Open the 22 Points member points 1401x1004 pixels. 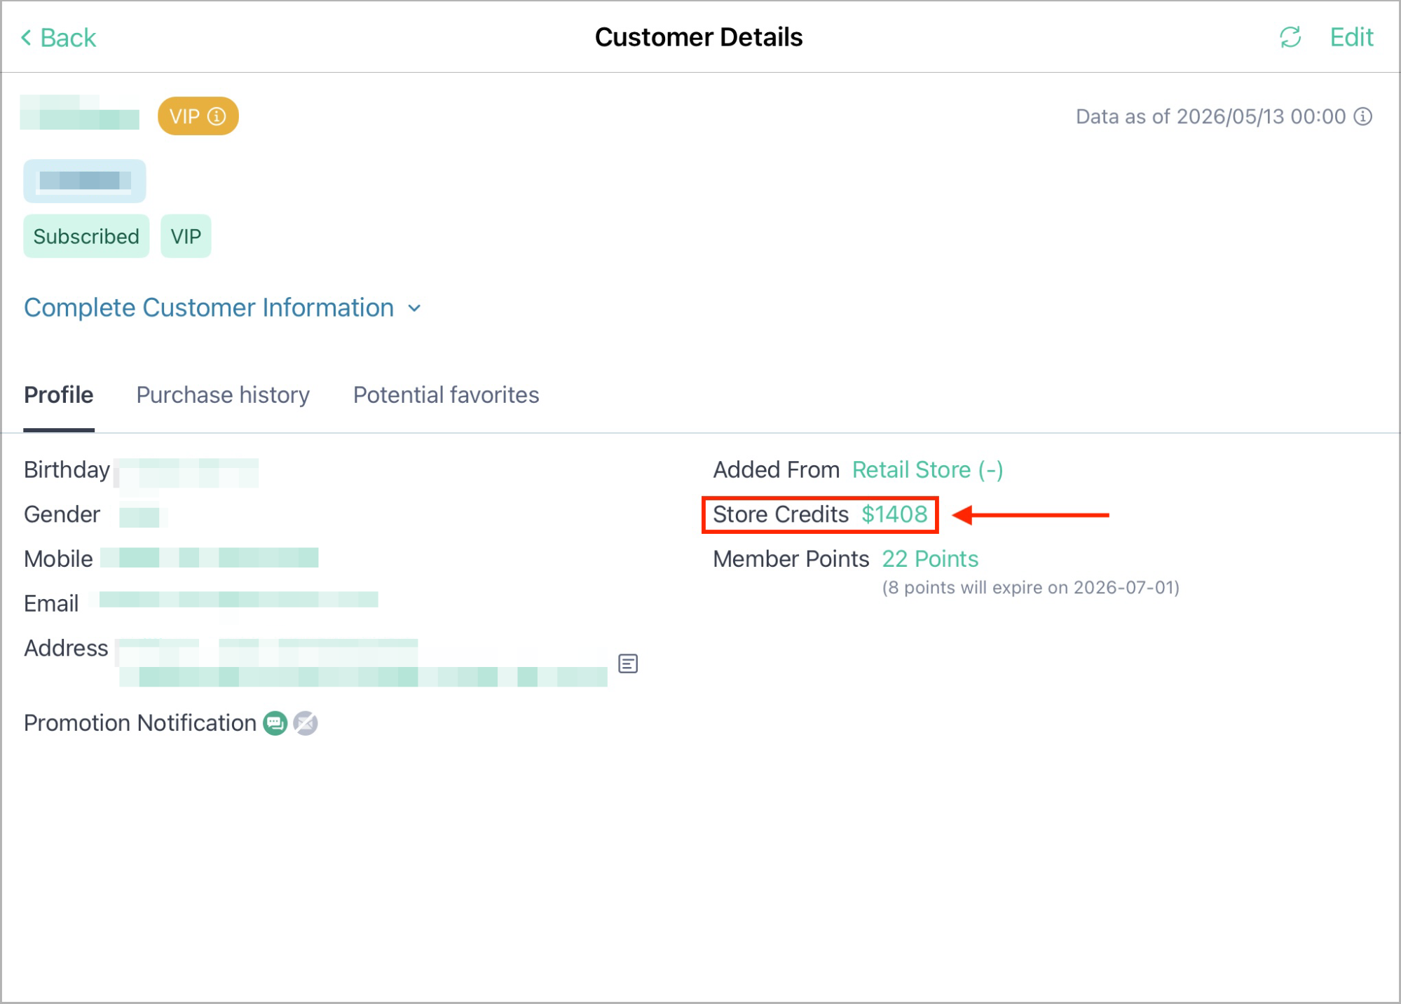click(930, 559)
